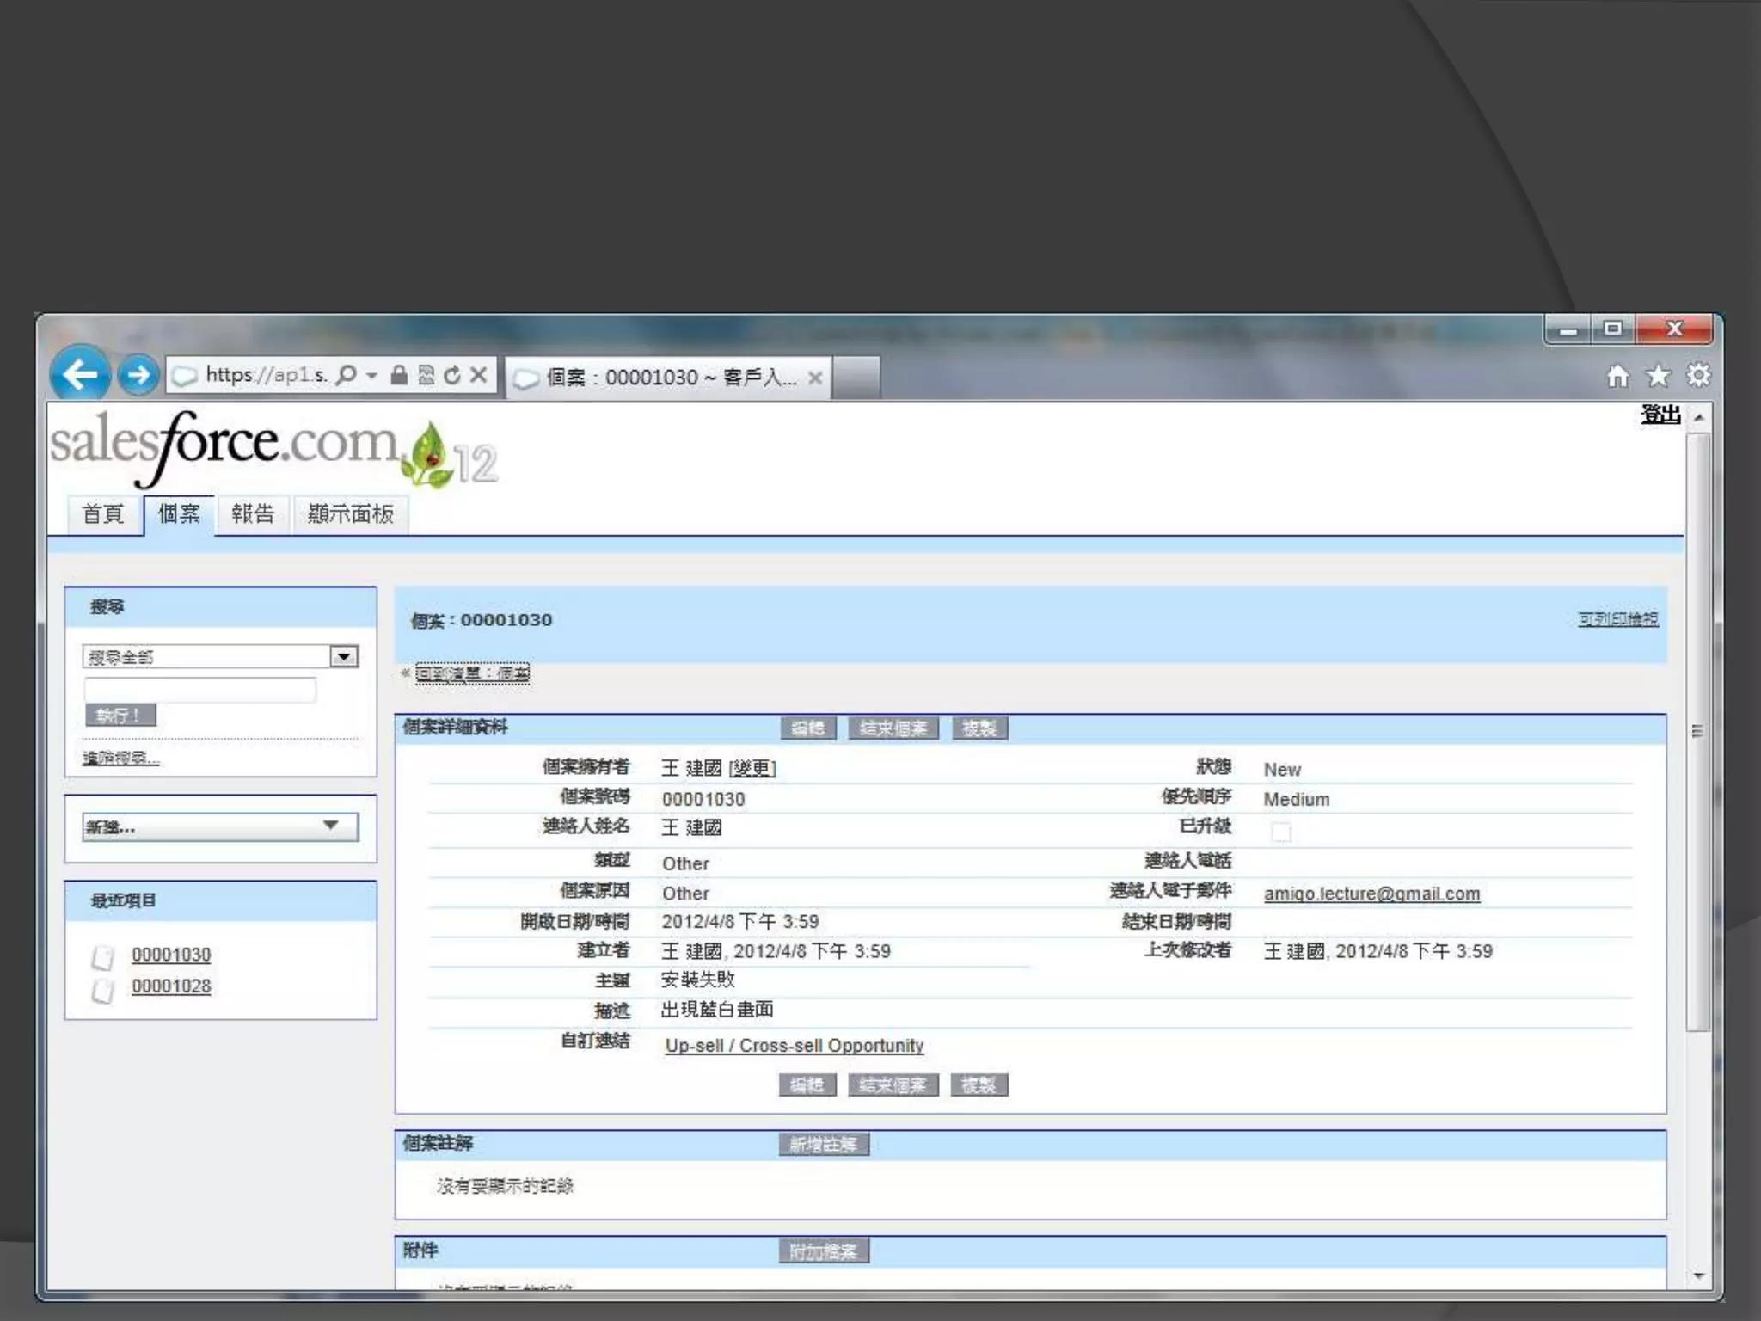Click the 登出 logout link
Image resolution: width=1761 pixels, height=1321 pixels.
click(x=1660, y=415)
